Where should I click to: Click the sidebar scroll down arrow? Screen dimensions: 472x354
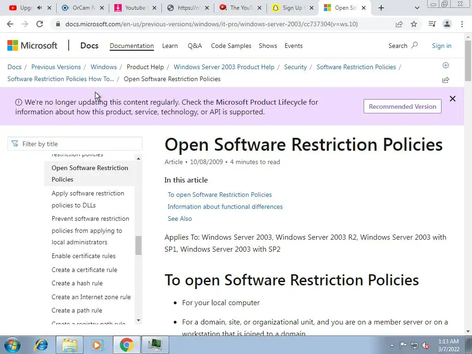[x=138, y=320]
